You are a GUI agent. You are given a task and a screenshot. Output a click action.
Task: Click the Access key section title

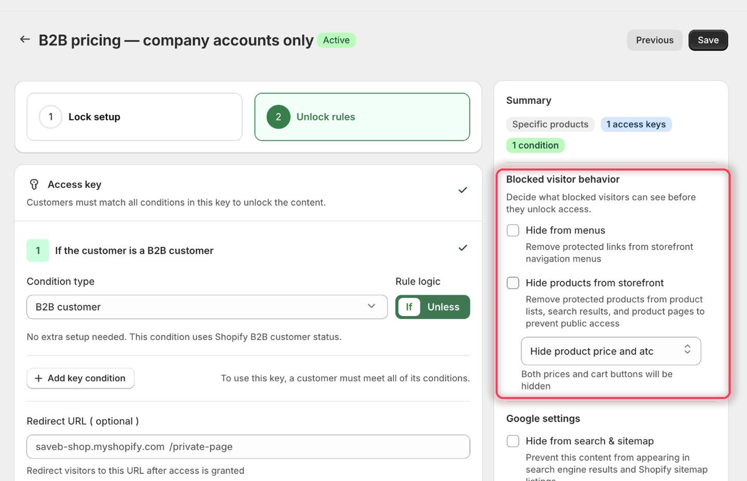pyautogui.click(x=75, y=184)
